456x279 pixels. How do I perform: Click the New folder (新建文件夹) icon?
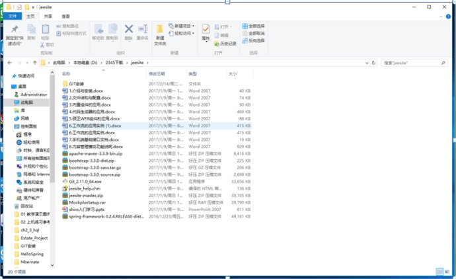(x=160, y=29)
